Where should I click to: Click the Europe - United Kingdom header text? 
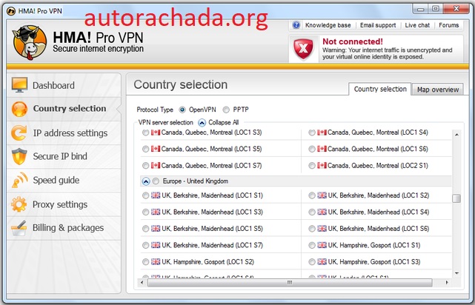click(196, 181)
